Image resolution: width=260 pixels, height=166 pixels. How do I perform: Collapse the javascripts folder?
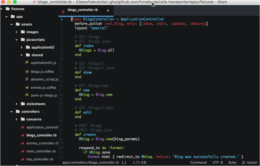click(x=16, y=40)
